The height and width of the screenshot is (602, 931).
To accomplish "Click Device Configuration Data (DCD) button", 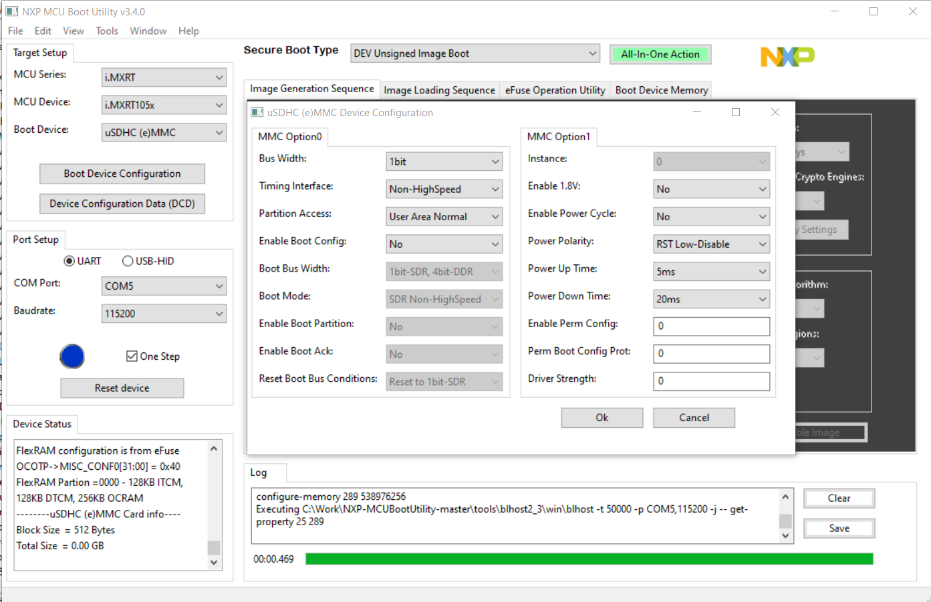I will pos(122,204).
